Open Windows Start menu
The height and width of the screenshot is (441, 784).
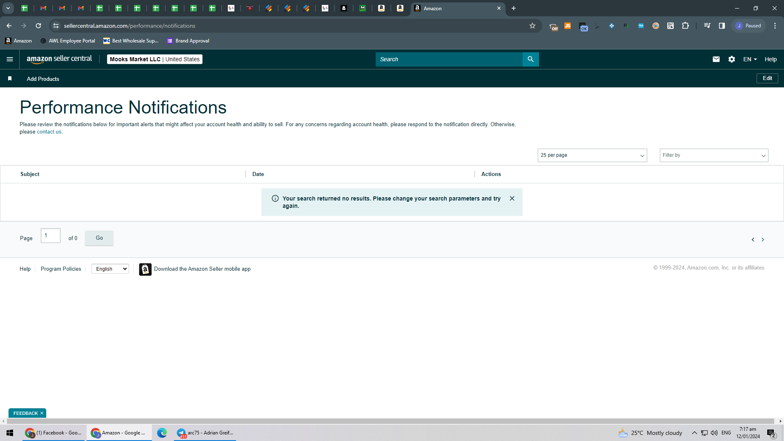pyautogui.click(x=10, y=433)
